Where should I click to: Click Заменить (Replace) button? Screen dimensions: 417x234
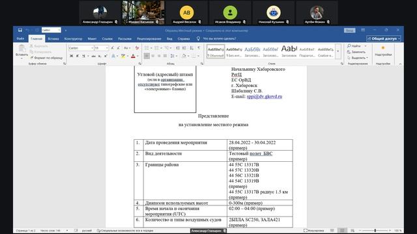click(356, 52)
